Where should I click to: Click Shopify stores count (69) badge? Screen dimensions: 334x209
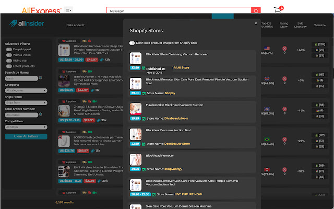tap(320, 166)
